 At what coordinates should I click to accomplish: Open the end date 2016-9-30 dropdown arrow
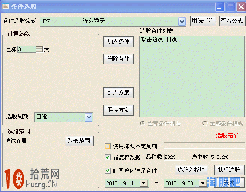click(203, 183)
